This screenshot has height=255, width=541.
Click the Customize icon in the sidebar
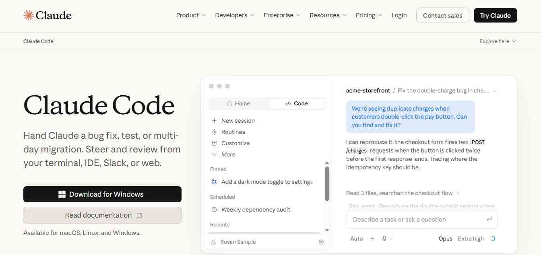(214, 143)
